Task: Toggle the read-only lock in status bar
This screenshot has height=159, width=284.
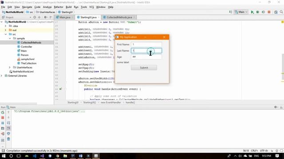Action: click(x=272, y=151)
